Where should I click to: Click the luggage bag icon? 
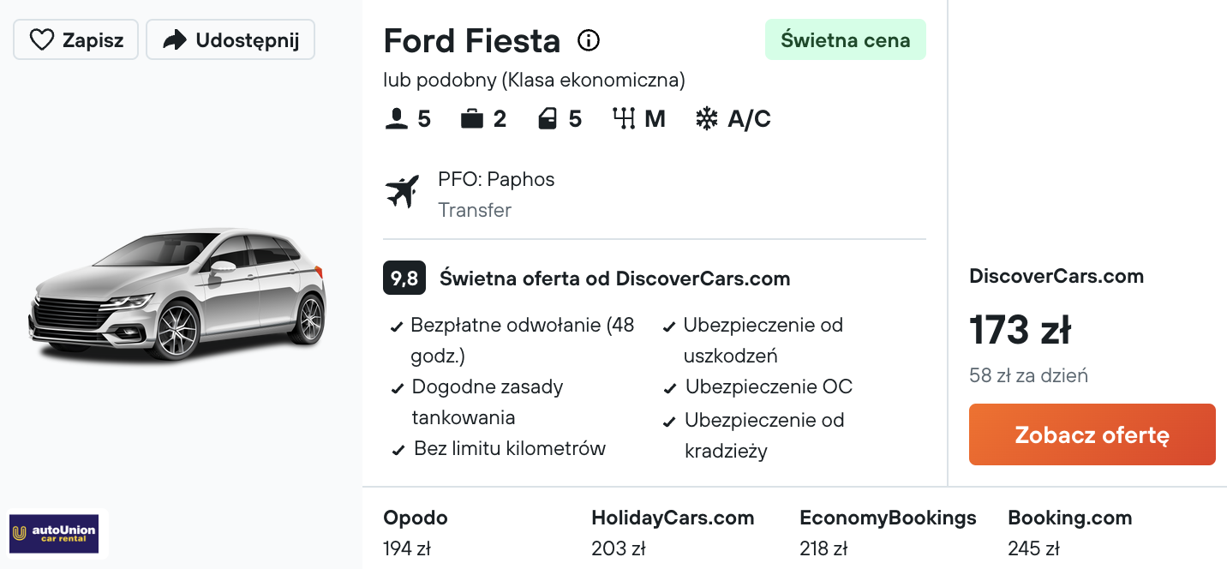point(472,119)
